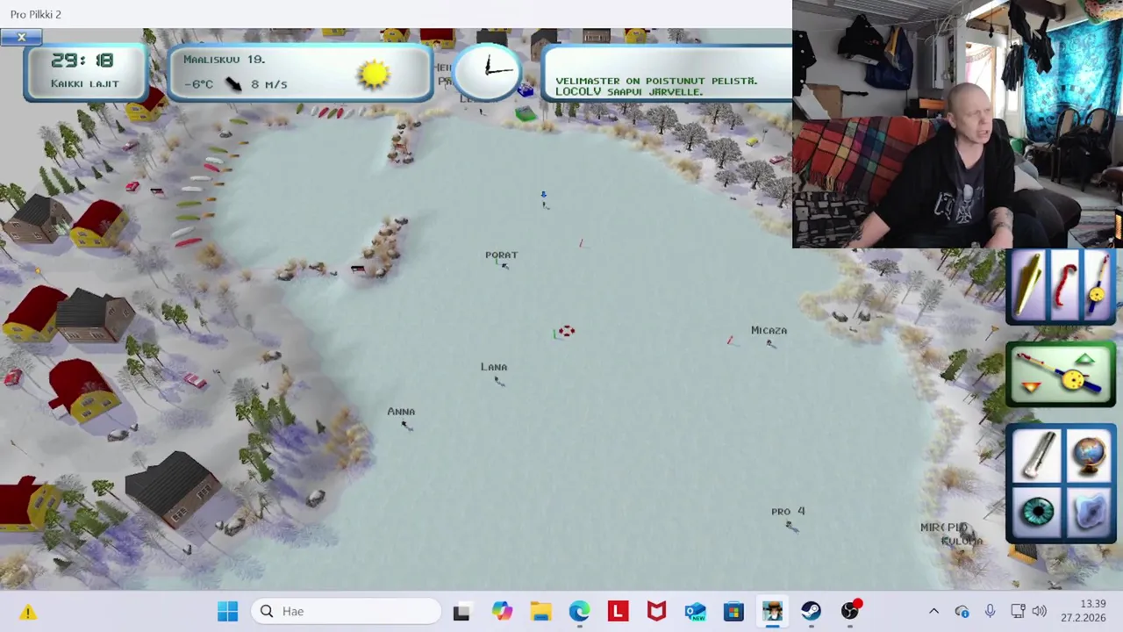Image resolution: width=1123 pixels, height=632 pixels.
Task: Toggle the eye view icon
Action: 1037,513
